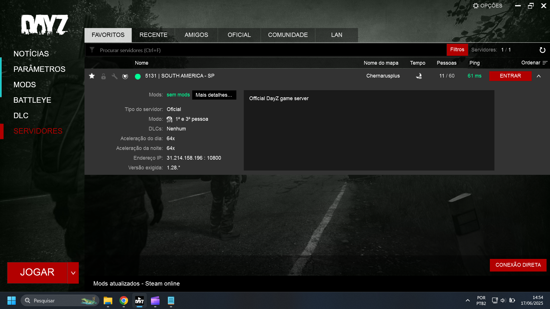Click the Windows taskbar Pesquisar search box
This screenshot has height=309, width=550.
point(60,301)
